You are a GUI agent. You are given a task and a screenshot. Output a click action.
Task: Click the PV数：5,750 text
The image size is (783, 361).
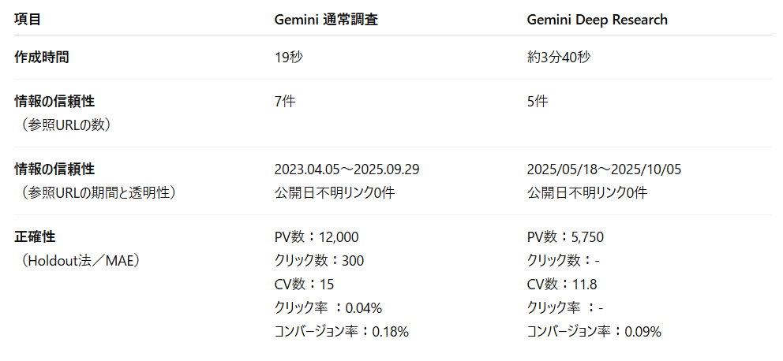(x=565, y=237)
